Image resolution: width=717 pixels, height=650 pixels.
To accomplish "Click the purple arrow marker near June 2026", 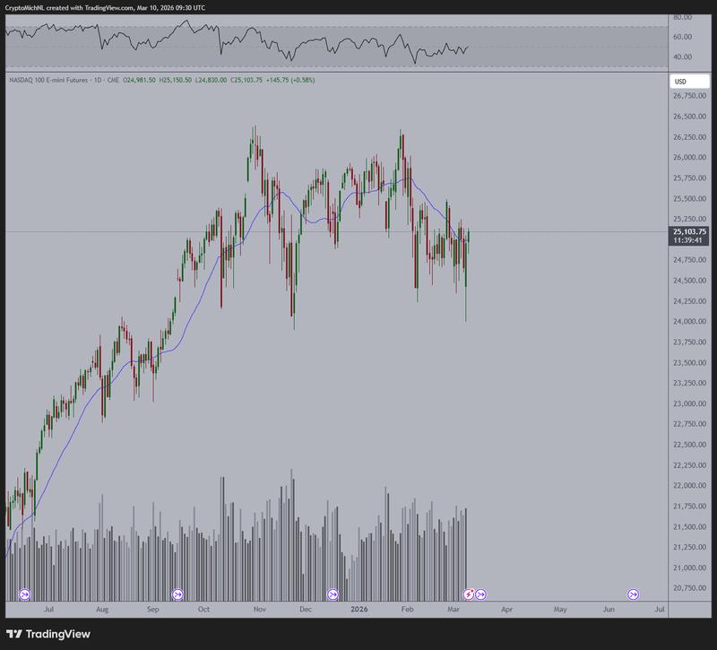I will click(633, 593).
